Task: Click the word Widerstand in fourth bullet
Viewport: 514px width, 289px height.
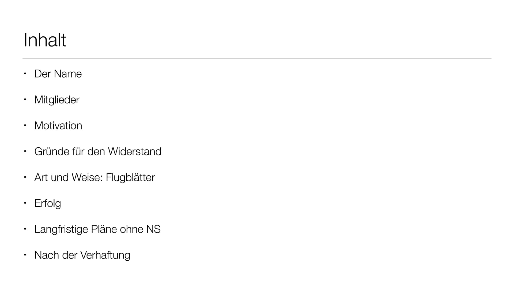Action: (x=135, y=151)
